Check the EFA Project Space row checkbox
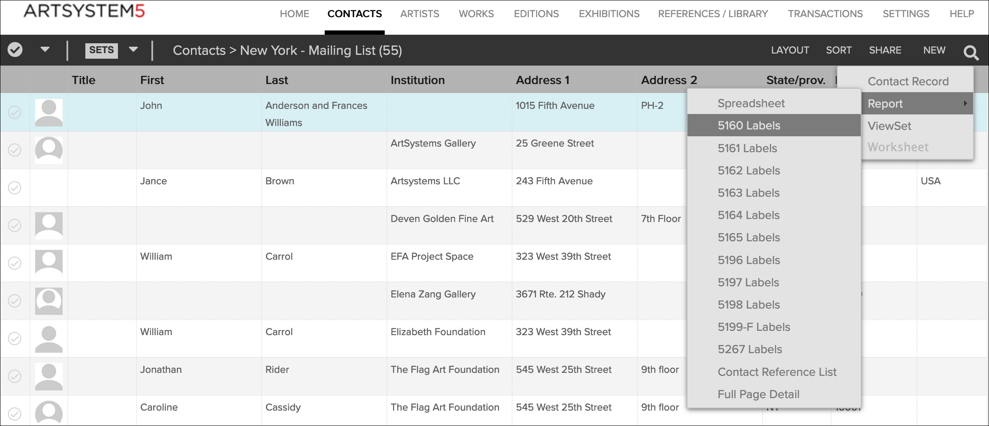The height and width of the screenshot is (426, 989). coord(15,263)
